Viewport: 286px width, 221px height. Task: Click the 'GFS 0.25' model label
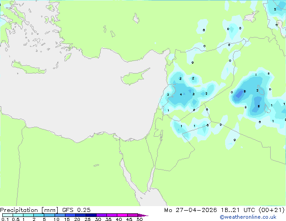[76, 210]
